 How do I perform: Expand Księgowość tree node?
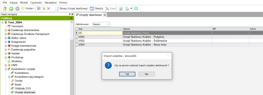pyautogui.click(x=6, y=42)
